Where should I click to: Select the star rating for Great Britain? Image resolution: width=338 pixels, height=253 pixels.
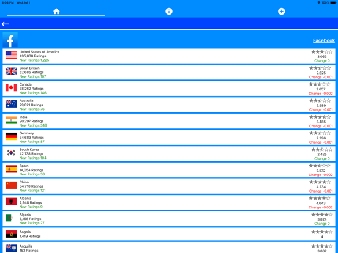pos(320,68)
